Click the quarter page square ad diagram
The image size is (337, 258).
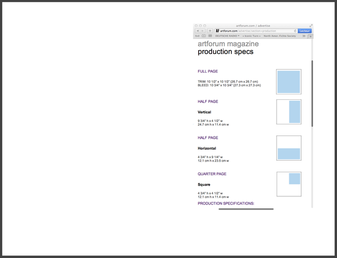[x=289, y=184]
